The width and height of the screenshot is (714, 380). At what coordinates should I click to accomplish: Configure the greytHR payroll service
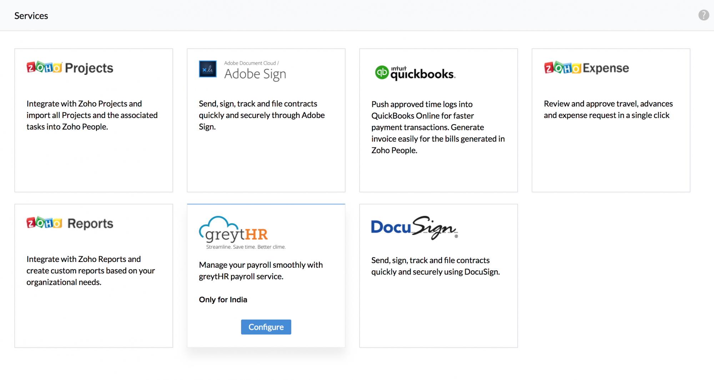[x=266, y=327]
